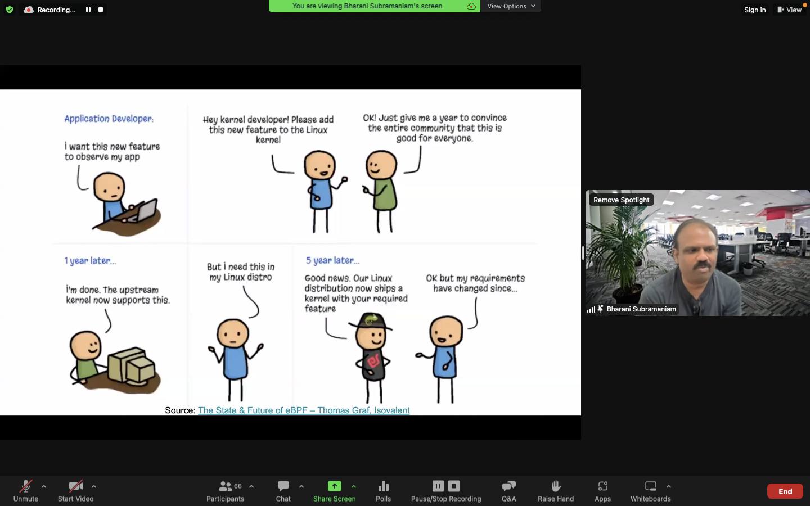
Task: Click the red End meeting button
Action: tap(785, 491)
